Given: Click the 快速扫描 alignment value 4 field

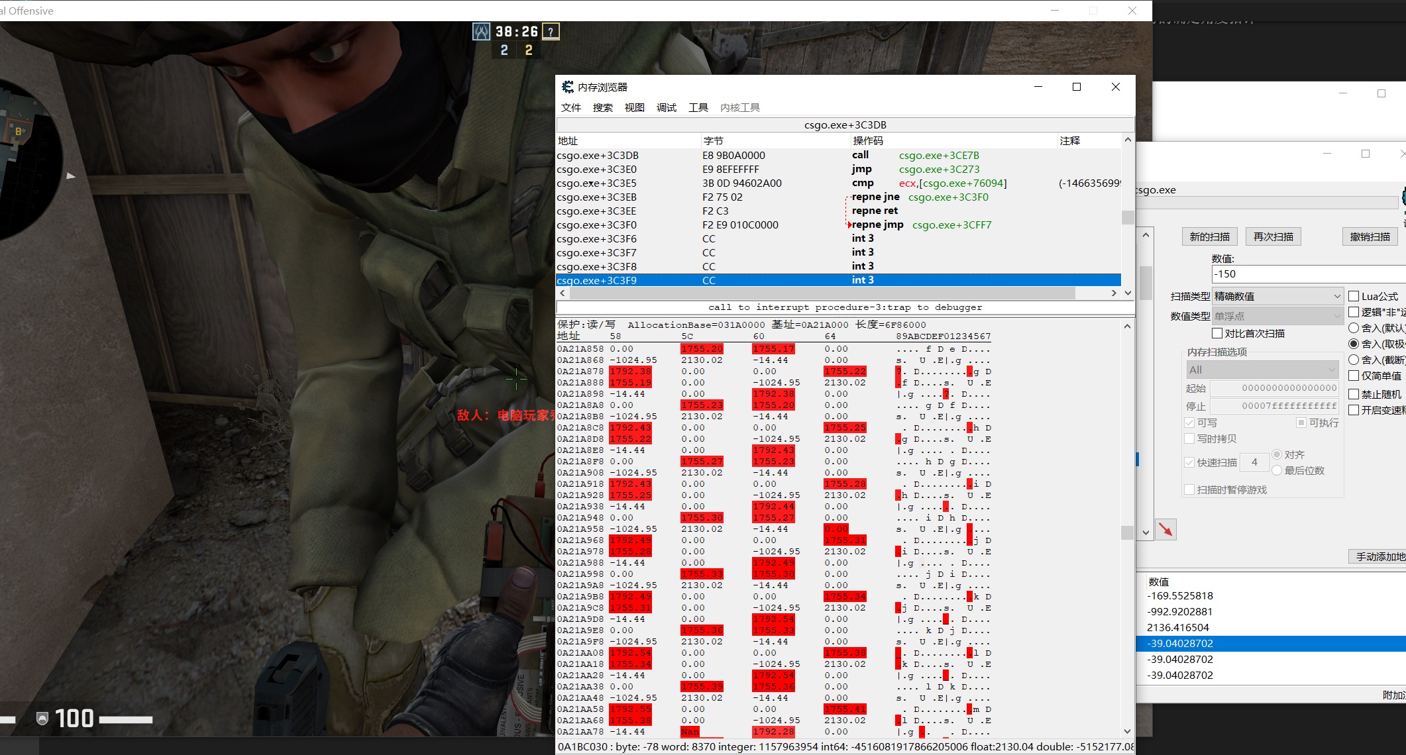Looking at the screenshot, I should pos(1254,462).
